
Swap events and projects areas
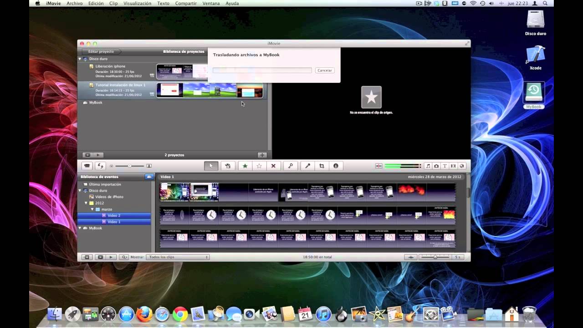tap(100, 166)
